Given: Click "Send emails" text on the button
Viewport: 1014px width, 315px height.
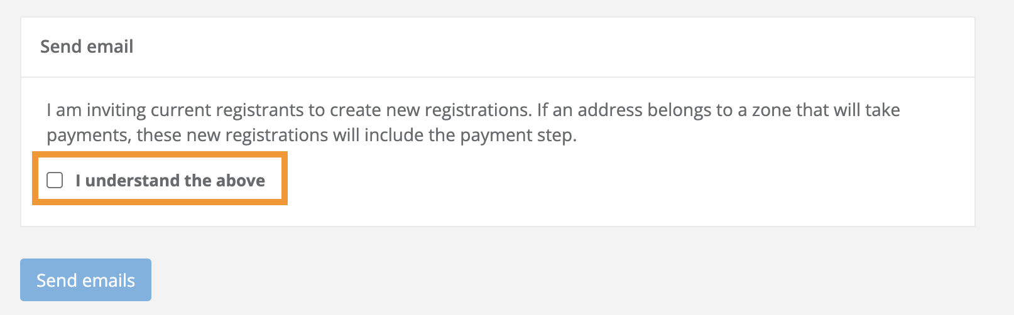Looking at the screenshot, I should 85,280.
